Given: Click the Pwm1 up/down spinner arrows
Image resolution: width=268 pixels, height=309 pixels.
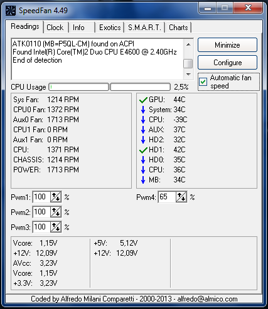Looking at the screenshot, I should pos(56,197).
